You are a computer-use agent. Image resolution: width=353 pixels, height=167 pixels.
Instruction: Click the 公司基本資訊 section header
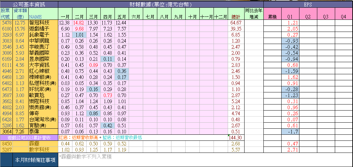pyautogui.click(x=29, y=4)
